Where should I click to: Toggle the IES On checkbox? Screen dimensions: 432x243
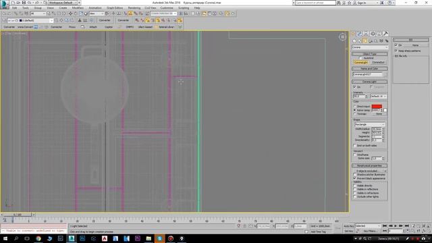pos(396,45)
